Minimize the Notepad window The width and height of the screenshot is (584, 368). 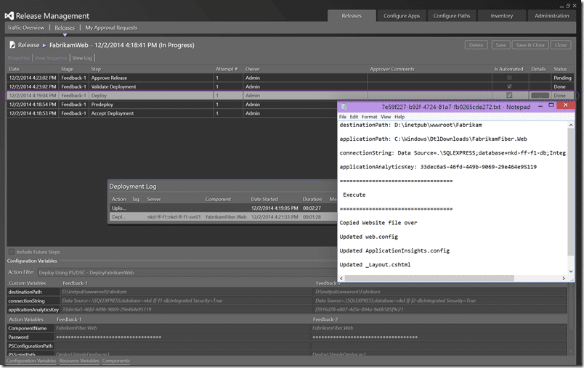(x=540, y=106)
